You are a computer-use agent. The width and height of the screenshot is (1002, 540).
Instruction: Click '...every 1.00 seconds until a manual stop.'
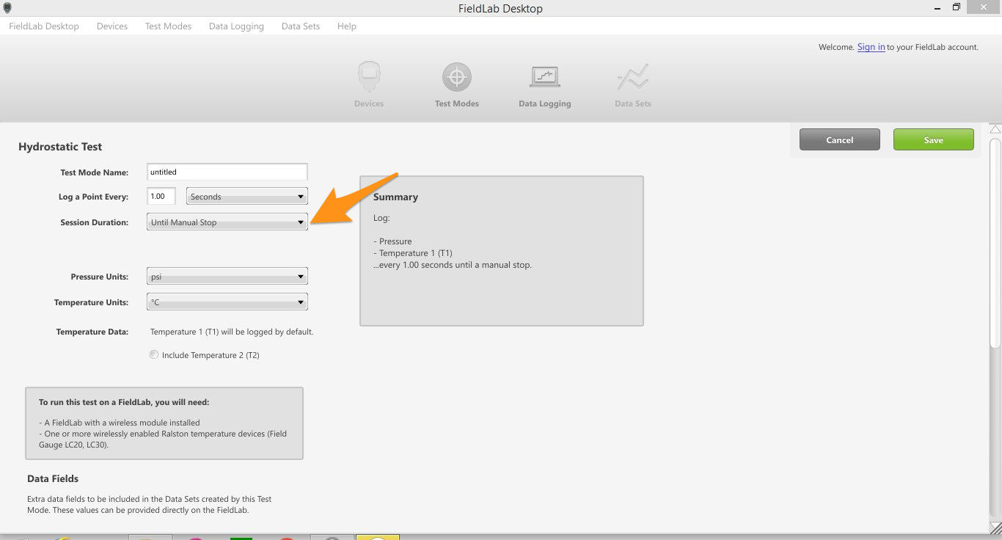point(453,265)
